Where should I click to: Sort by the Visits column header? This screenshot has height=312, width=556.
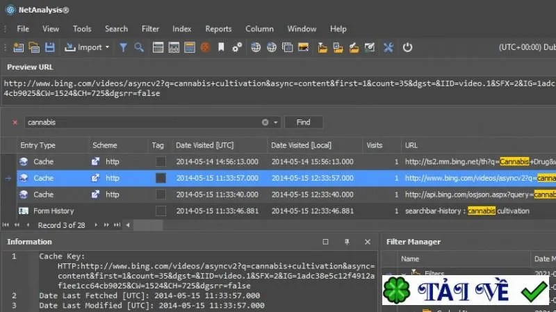click(382, 145)
